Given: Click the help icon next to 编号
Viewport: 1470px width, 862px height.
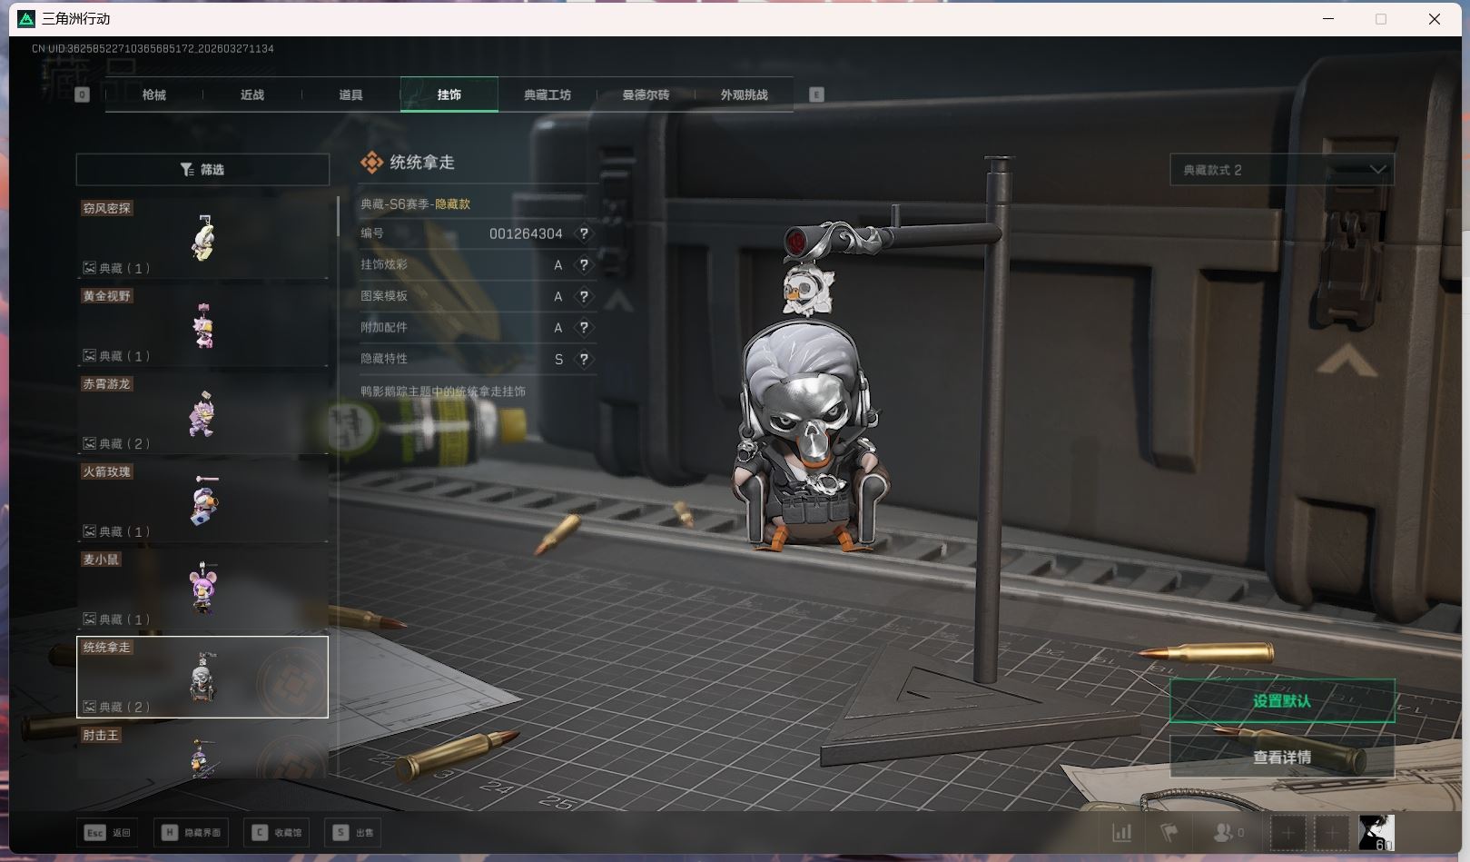Looking at the screenshot, I should pyautogui.click(x=584, y=233).
